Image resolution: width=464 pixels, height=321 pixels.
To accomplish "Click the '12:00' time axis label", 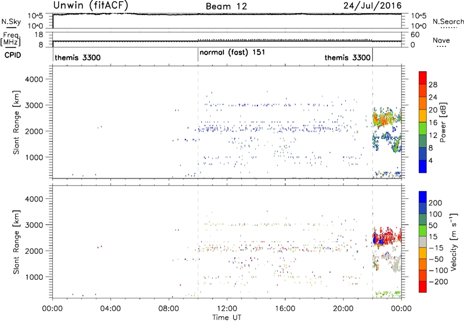I will [x=227, y=309].
